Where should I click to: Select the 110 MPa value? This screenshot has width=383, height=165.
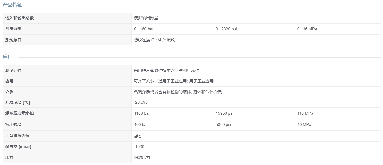click(x=305, y=113)
